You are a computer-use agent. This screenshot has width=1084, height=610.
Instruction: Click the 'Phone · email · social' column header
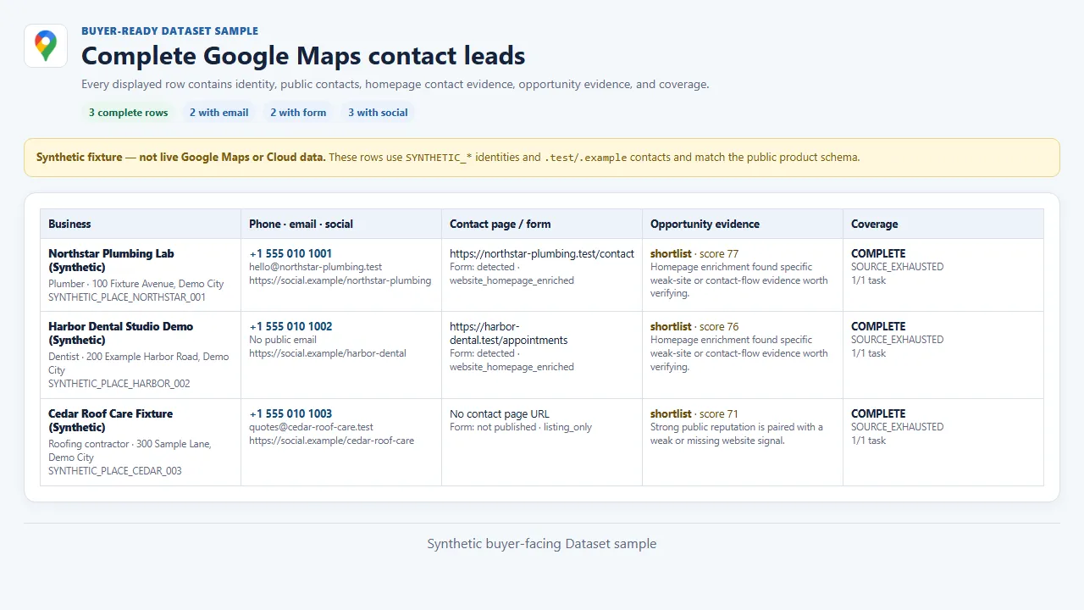341,224
